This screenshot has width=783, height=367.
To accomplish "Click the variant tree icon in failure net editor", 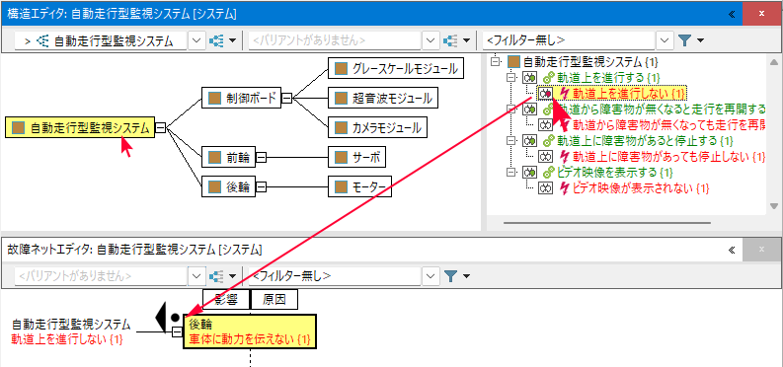I will (x=216, y=275).
